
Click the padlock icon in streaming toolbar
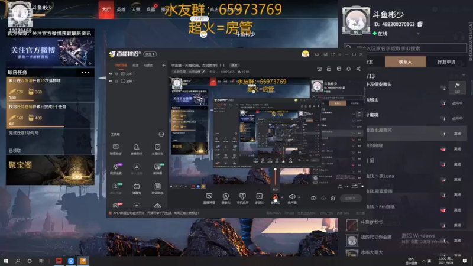click(329, 69)
